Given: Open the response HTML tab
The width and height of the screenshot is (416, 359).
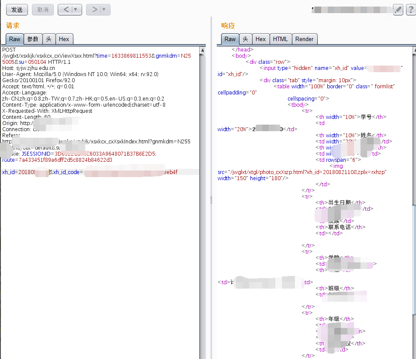Looking at the screenshot, I should click(x=281, y=39).
